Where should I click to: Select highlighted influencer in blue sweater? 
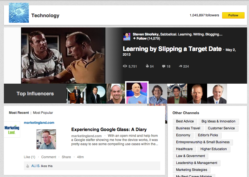click(x=137, y=93)
